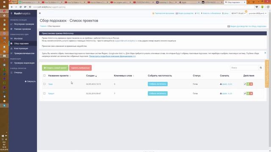Click the green action icon for 09:47 project

tap(248, 93)
